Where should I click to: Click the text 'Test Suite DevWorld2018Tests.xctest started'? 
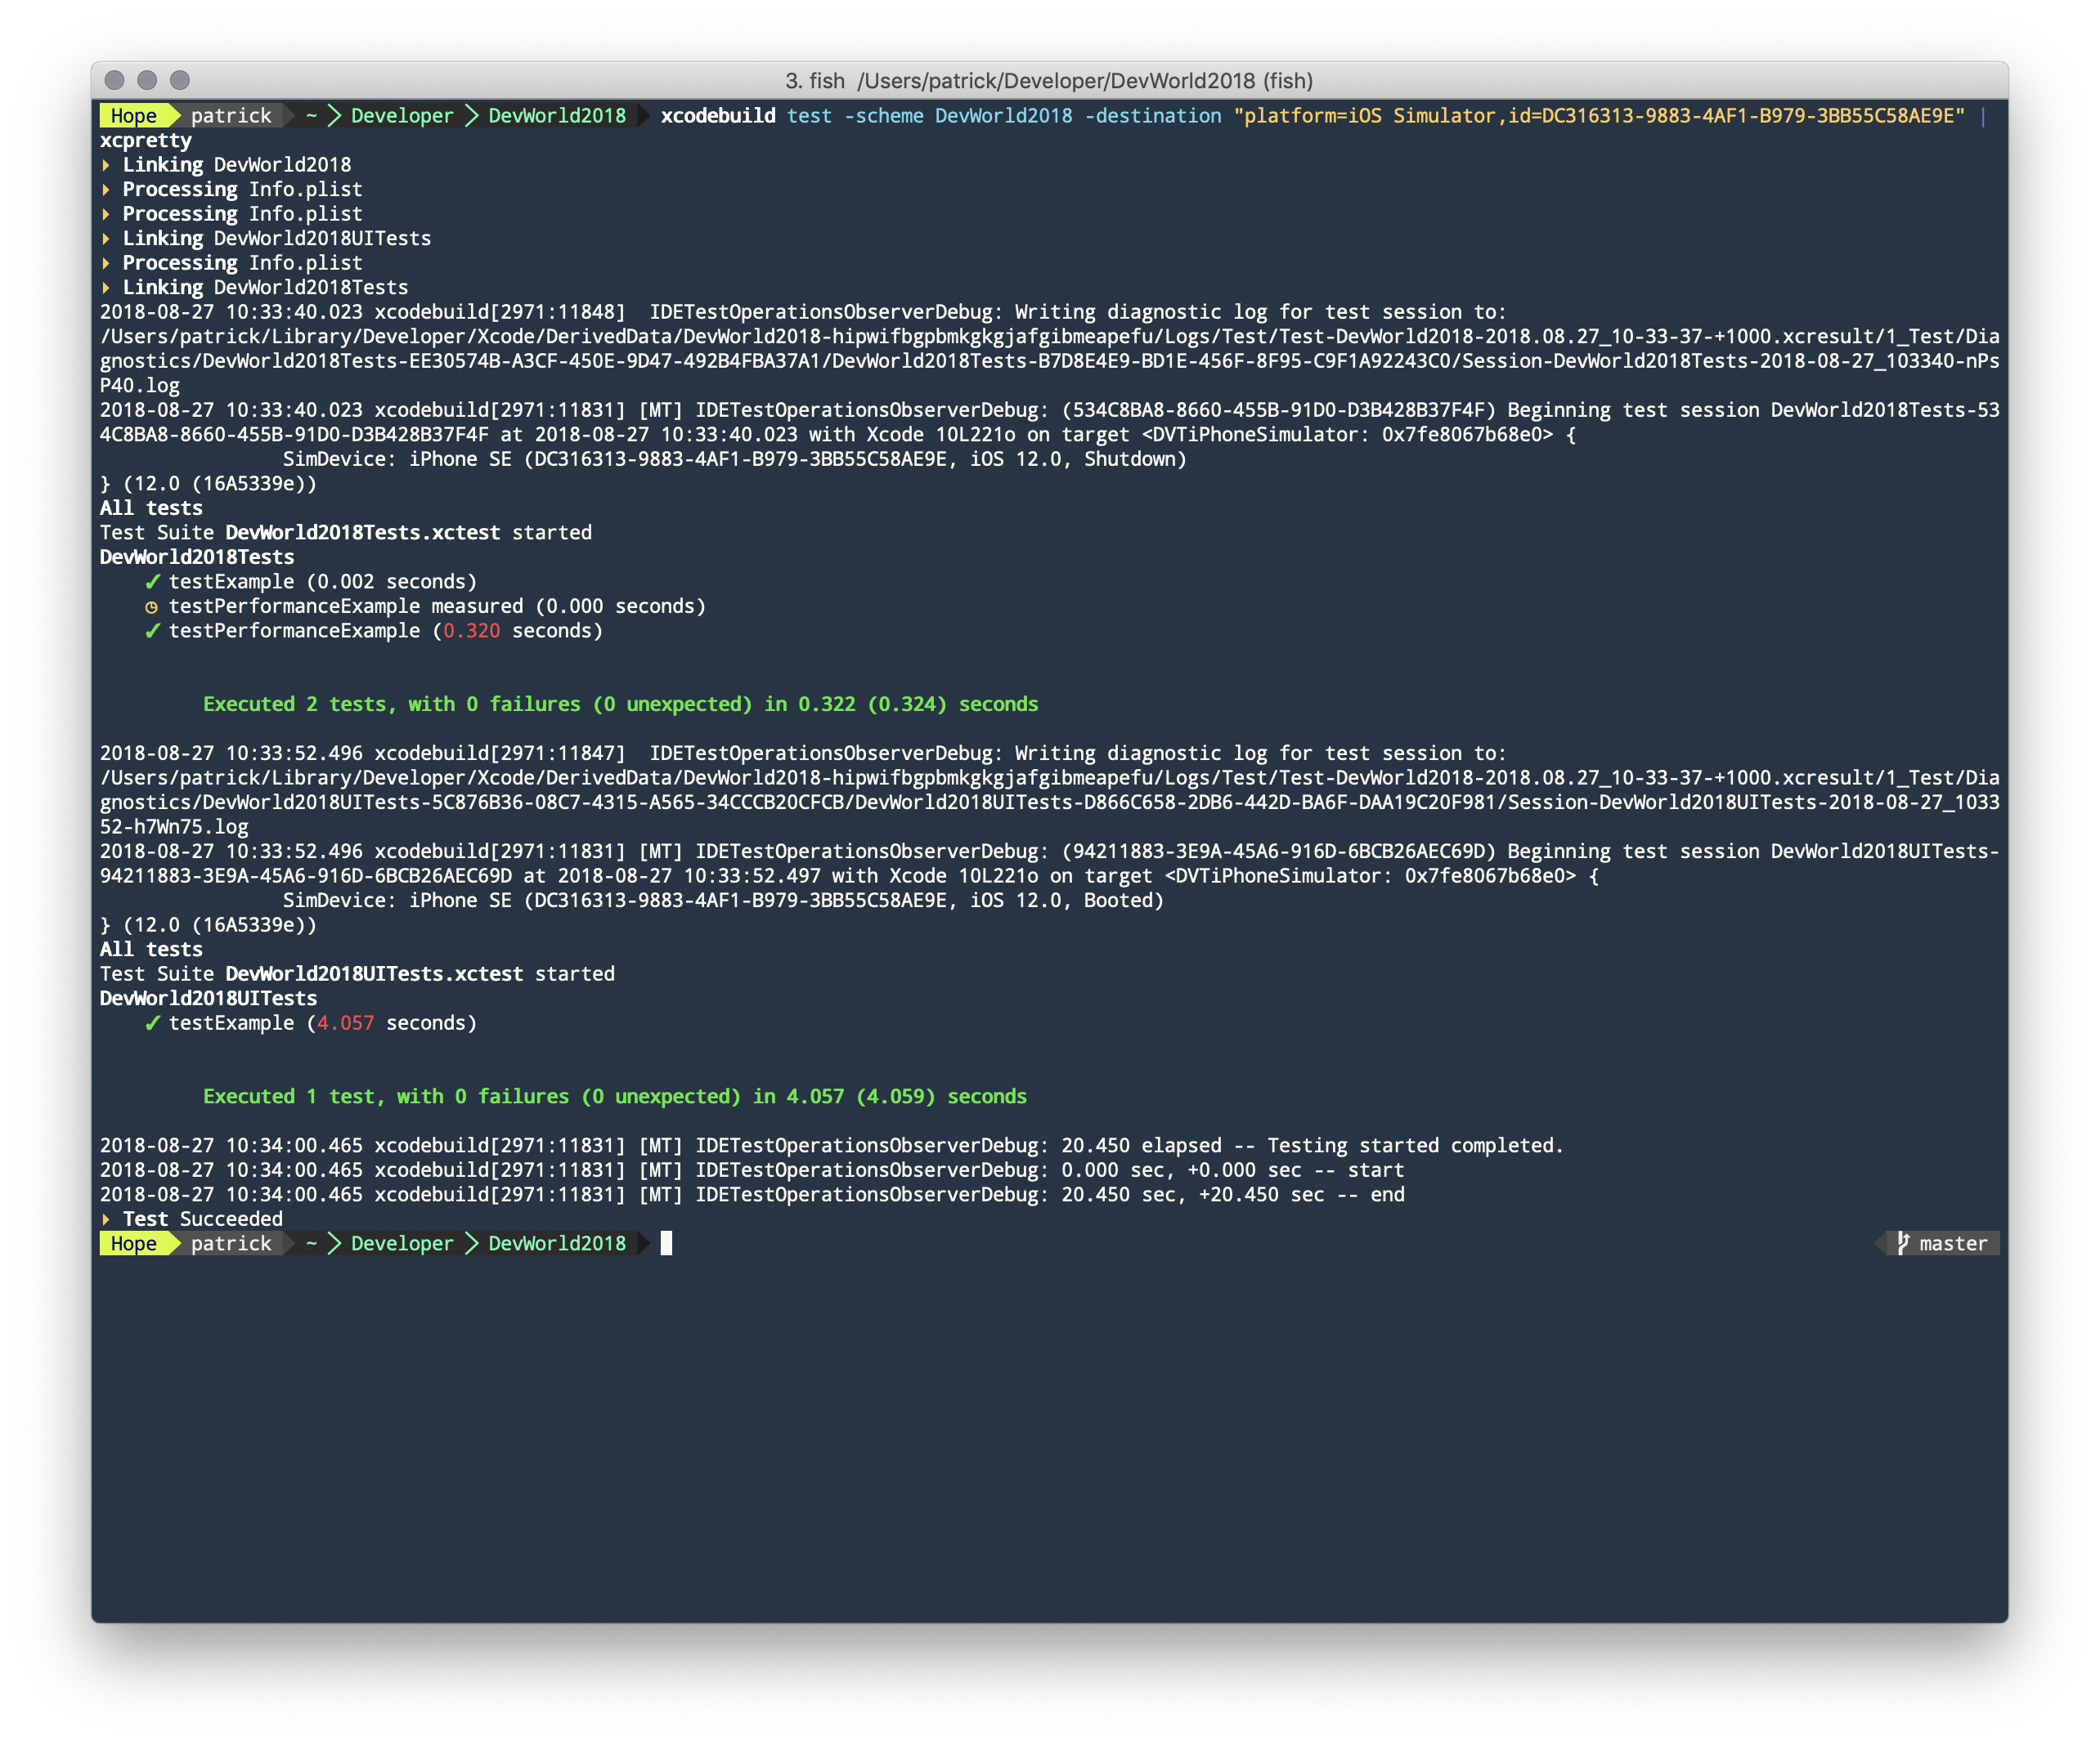[346, 533]
